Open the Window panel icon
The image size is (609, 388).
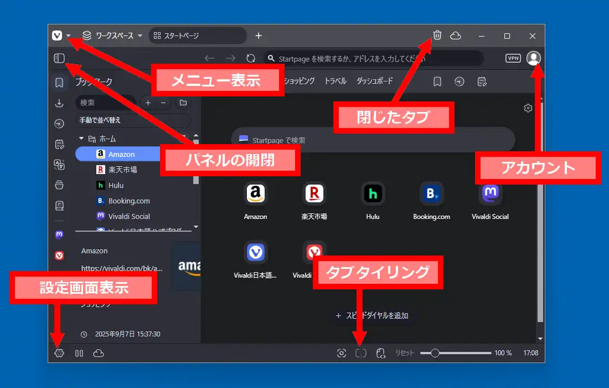tap(59, 185)
